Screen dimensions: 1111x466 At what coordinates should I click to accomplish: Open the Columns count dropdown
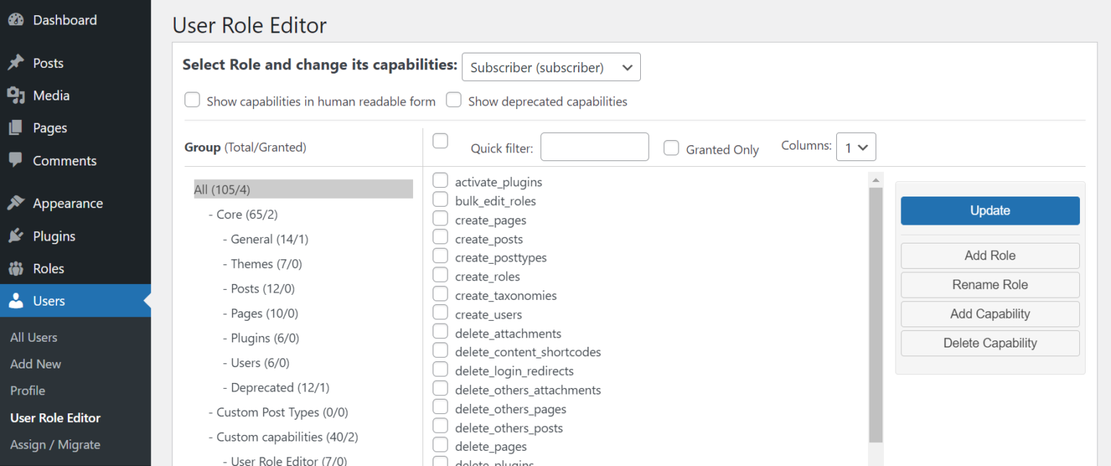pyautogui.click(x=856, y=147)
